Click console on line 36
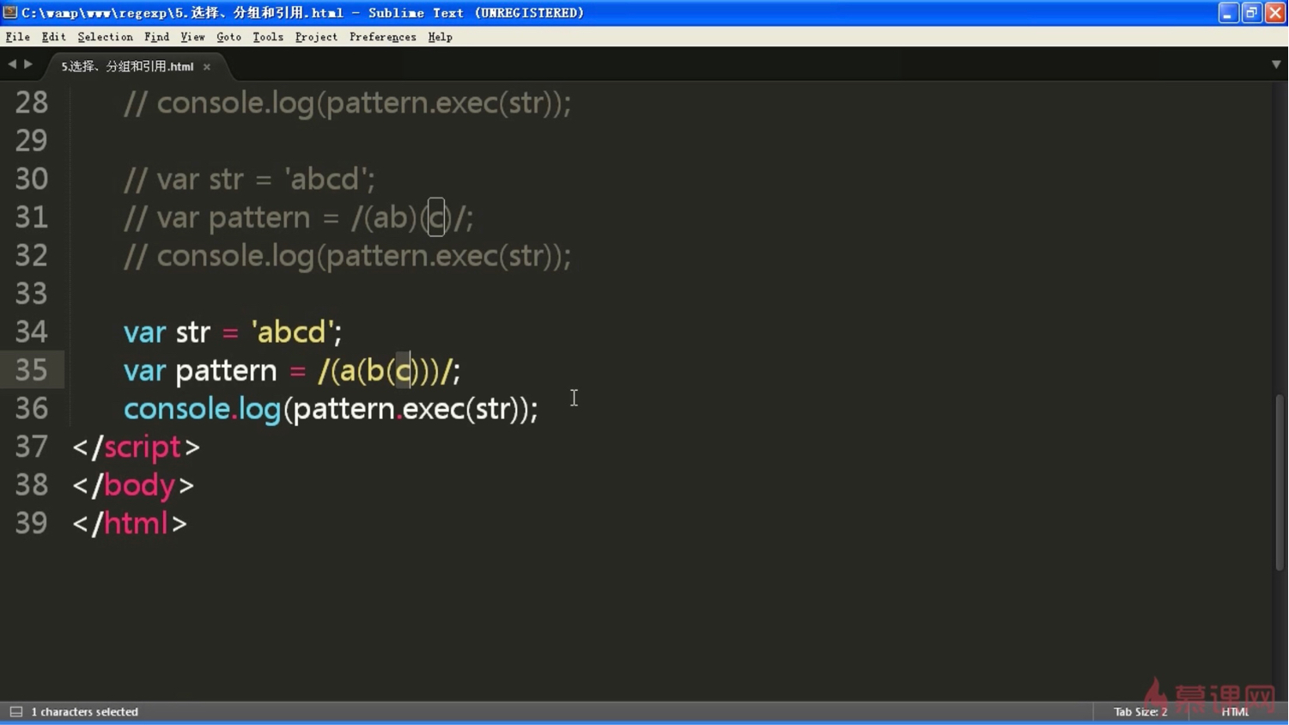Image resolution: width=1289 pixels, height=725 pixels. point(176,409)
